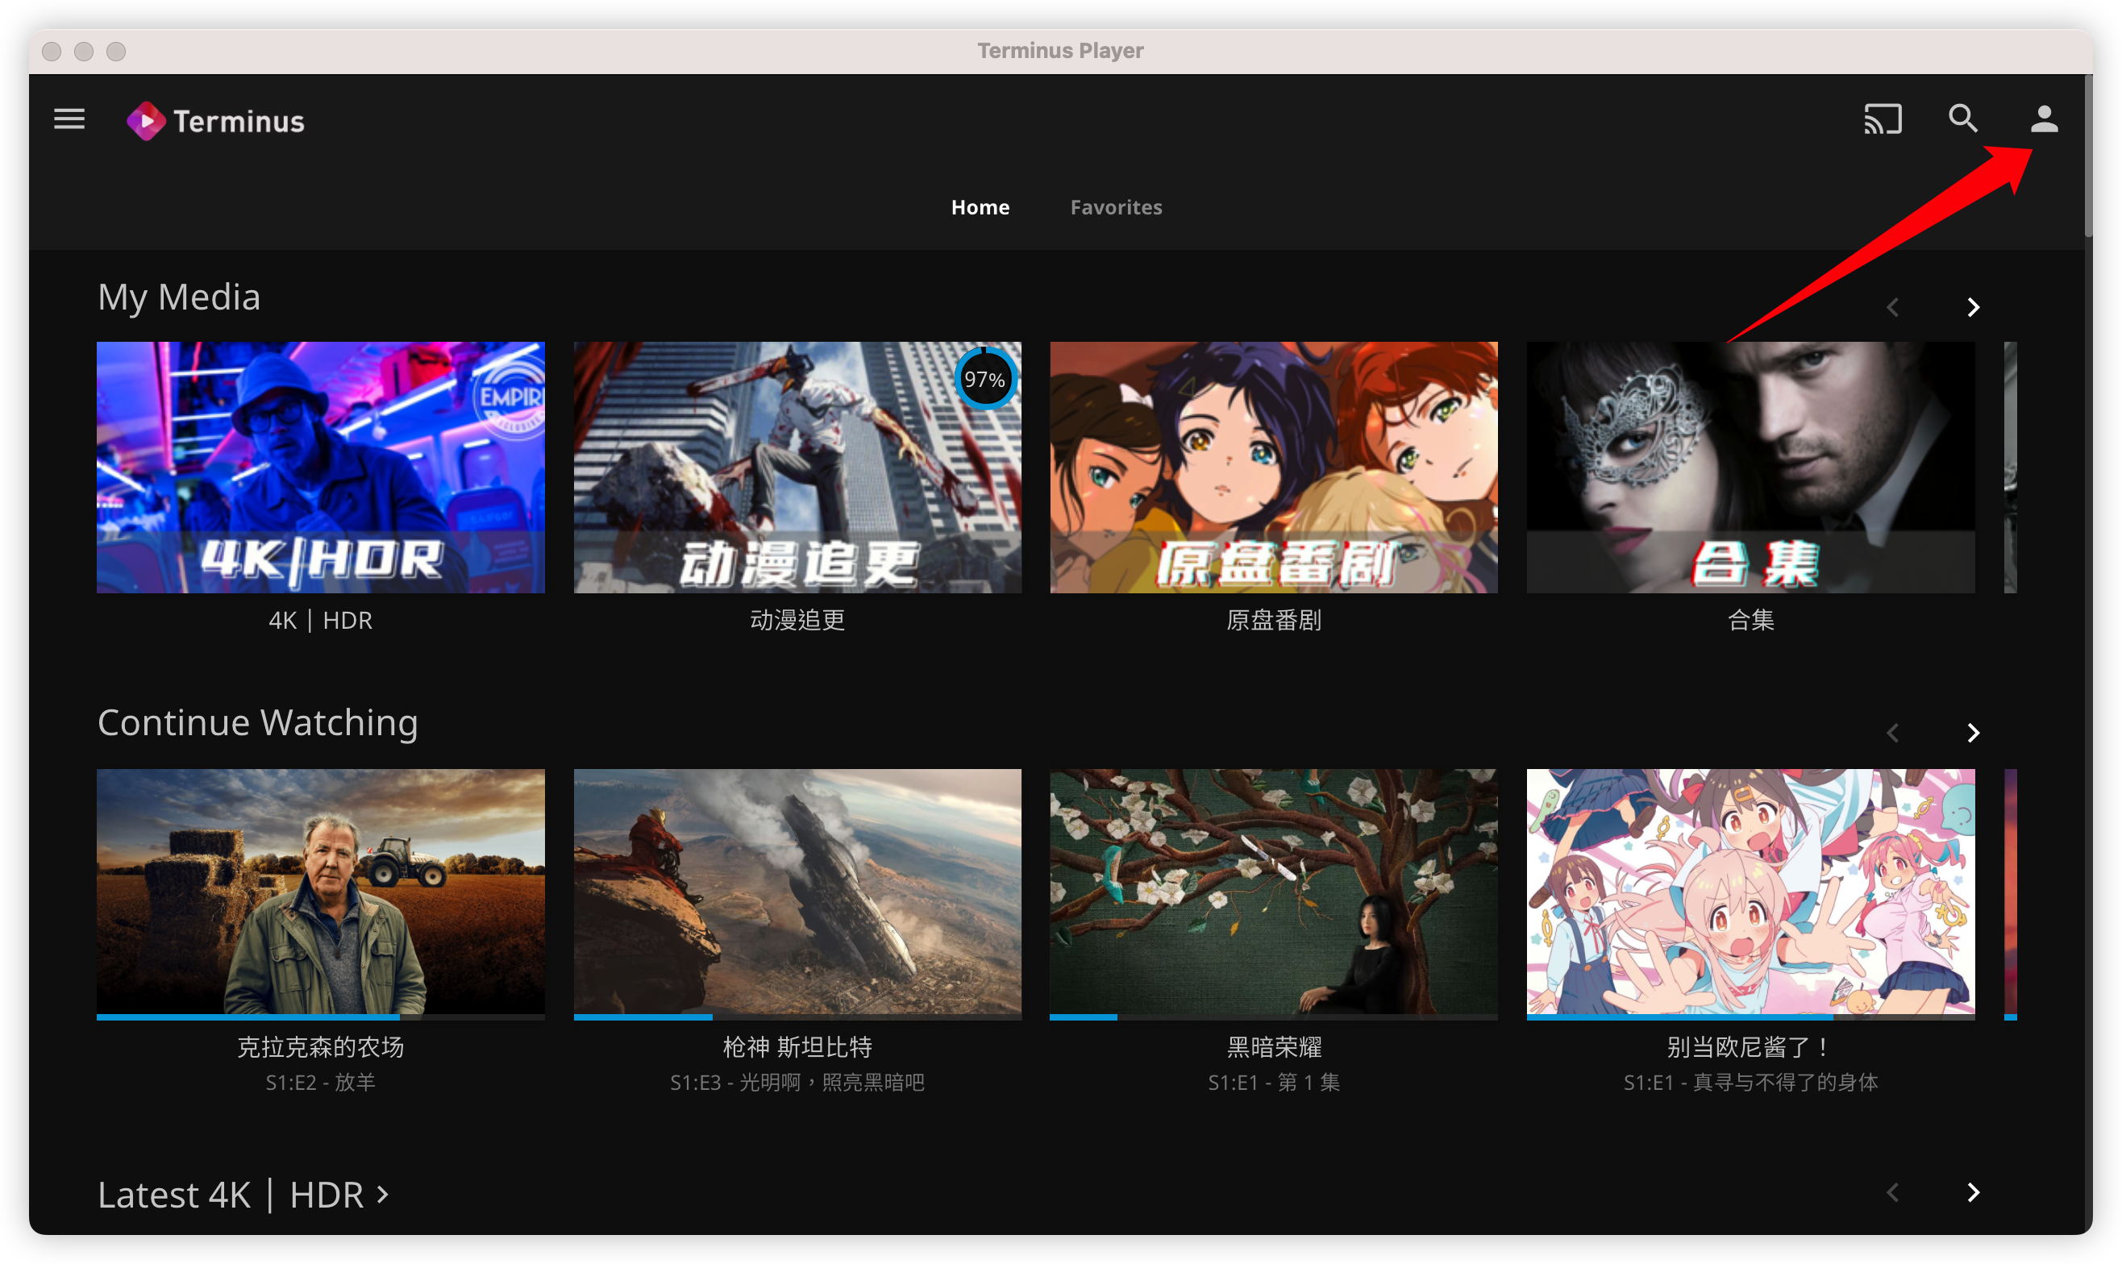Open the user profile icon
The image size is (2122, 1264).
point(2044,119)
